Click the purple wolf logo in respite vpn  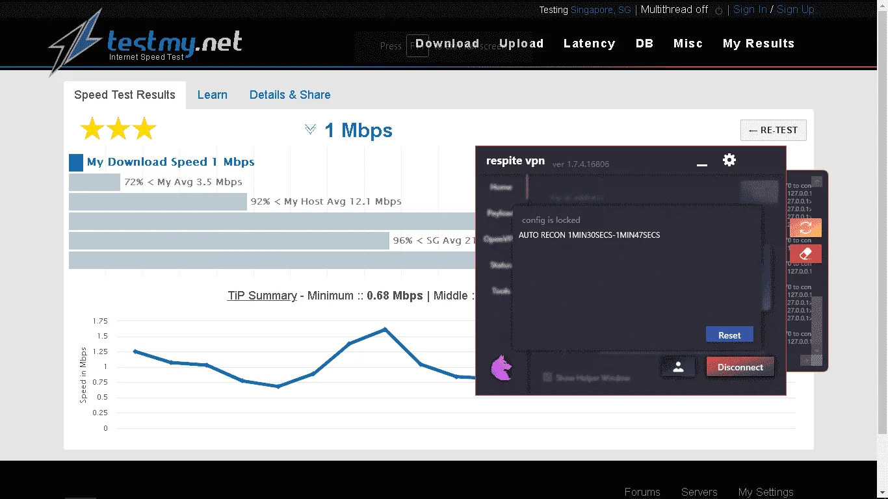click(x=501, y=368)
